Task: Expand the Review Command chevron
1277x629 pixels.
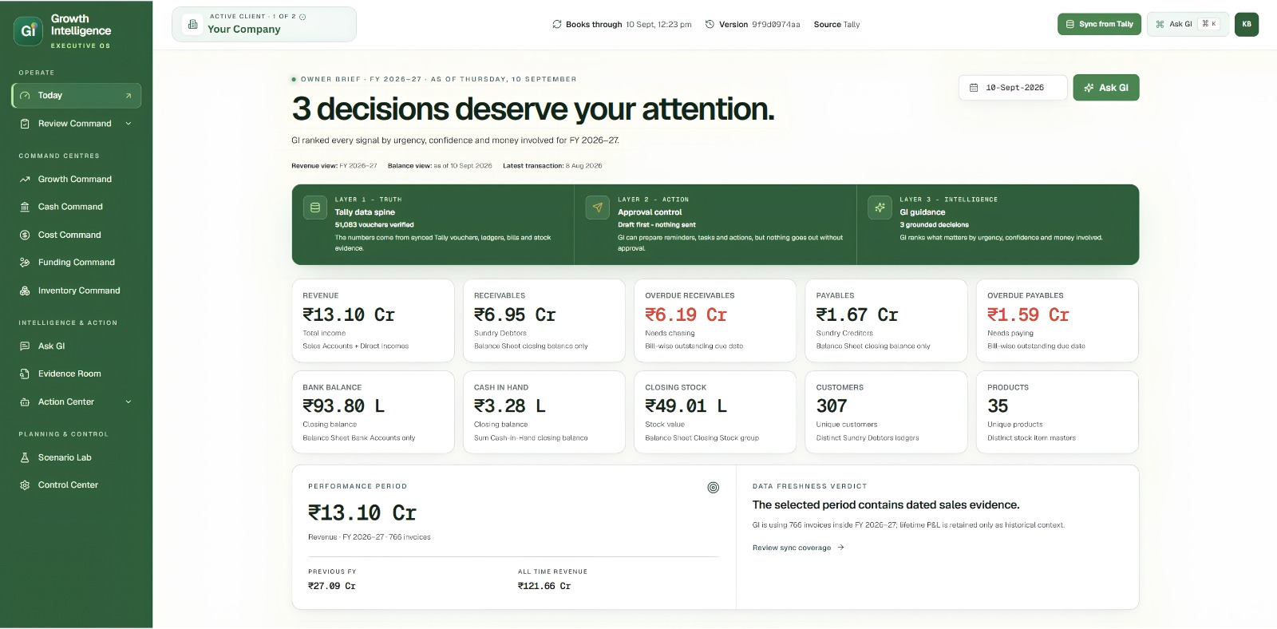Action: pos(128,124)
